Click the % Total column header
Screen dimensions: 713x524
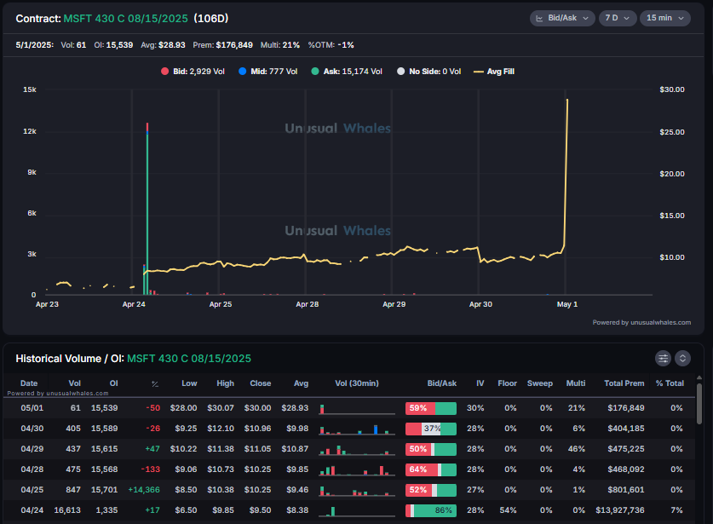670,383
